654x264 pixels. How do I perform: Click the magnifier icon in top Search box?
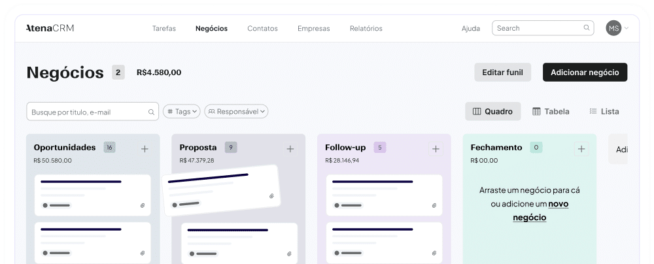(587, 28)
